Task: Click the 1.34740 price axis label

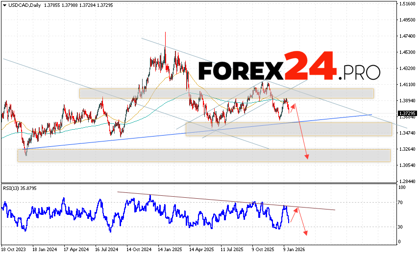Action: coord(407,133)
